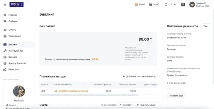
Task: Click the Добавить платежный метод button label
Action: pos(141,76)
